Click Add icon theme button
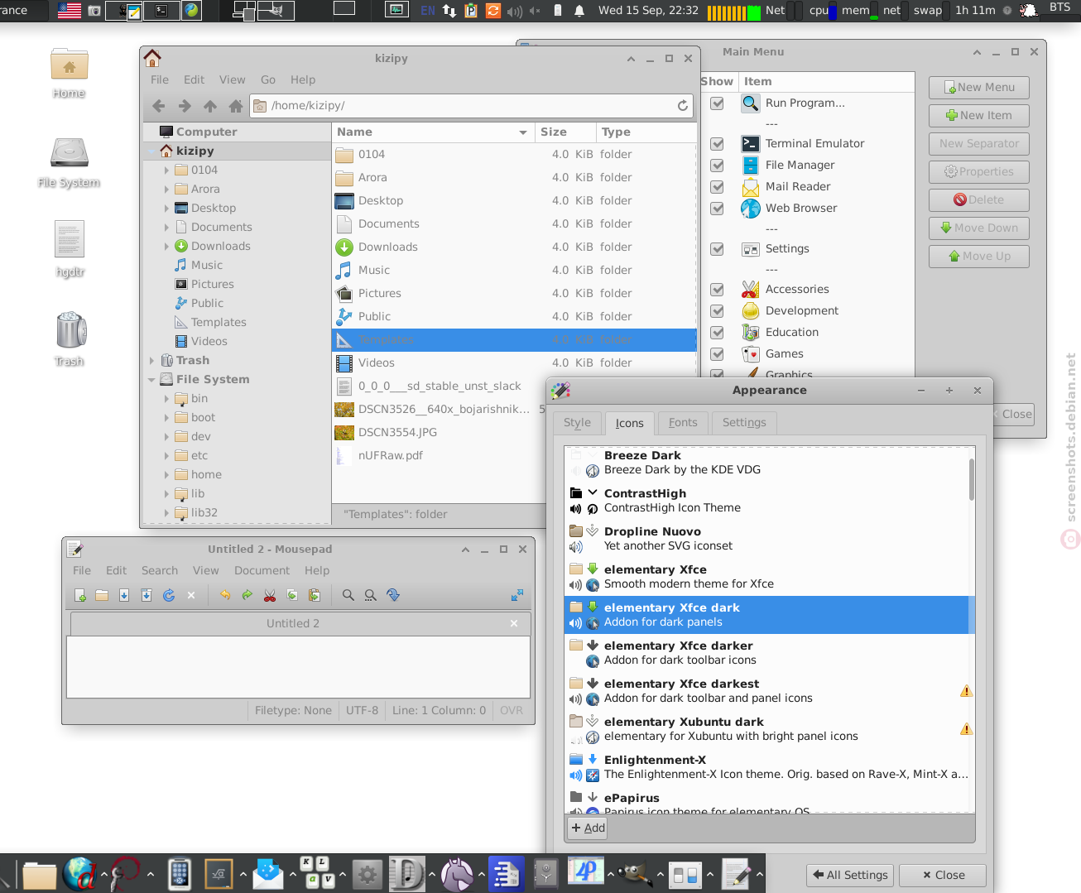This screenshot has height=893, width=1081. [x=588, y=828]
